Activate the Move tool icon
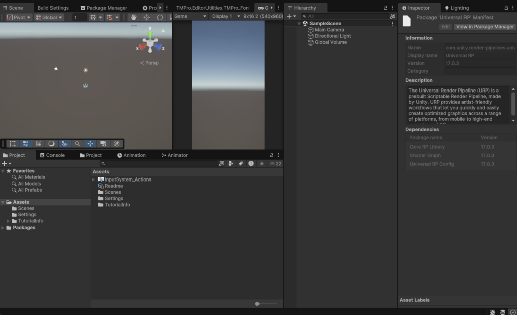Viewport: 517px width, 315px height. click(x=146, y=17)
